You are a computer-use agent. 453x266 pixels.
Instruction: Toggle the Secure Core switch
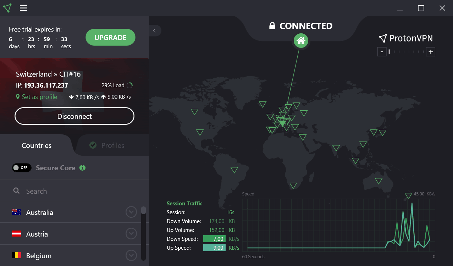coord(22,168)
